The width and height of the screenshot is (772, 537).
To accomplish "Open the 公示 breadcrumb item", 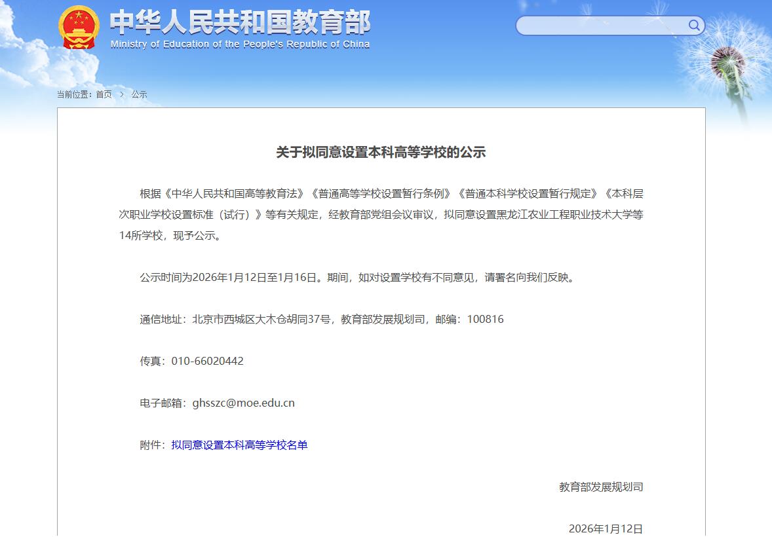I will point(139,94).
